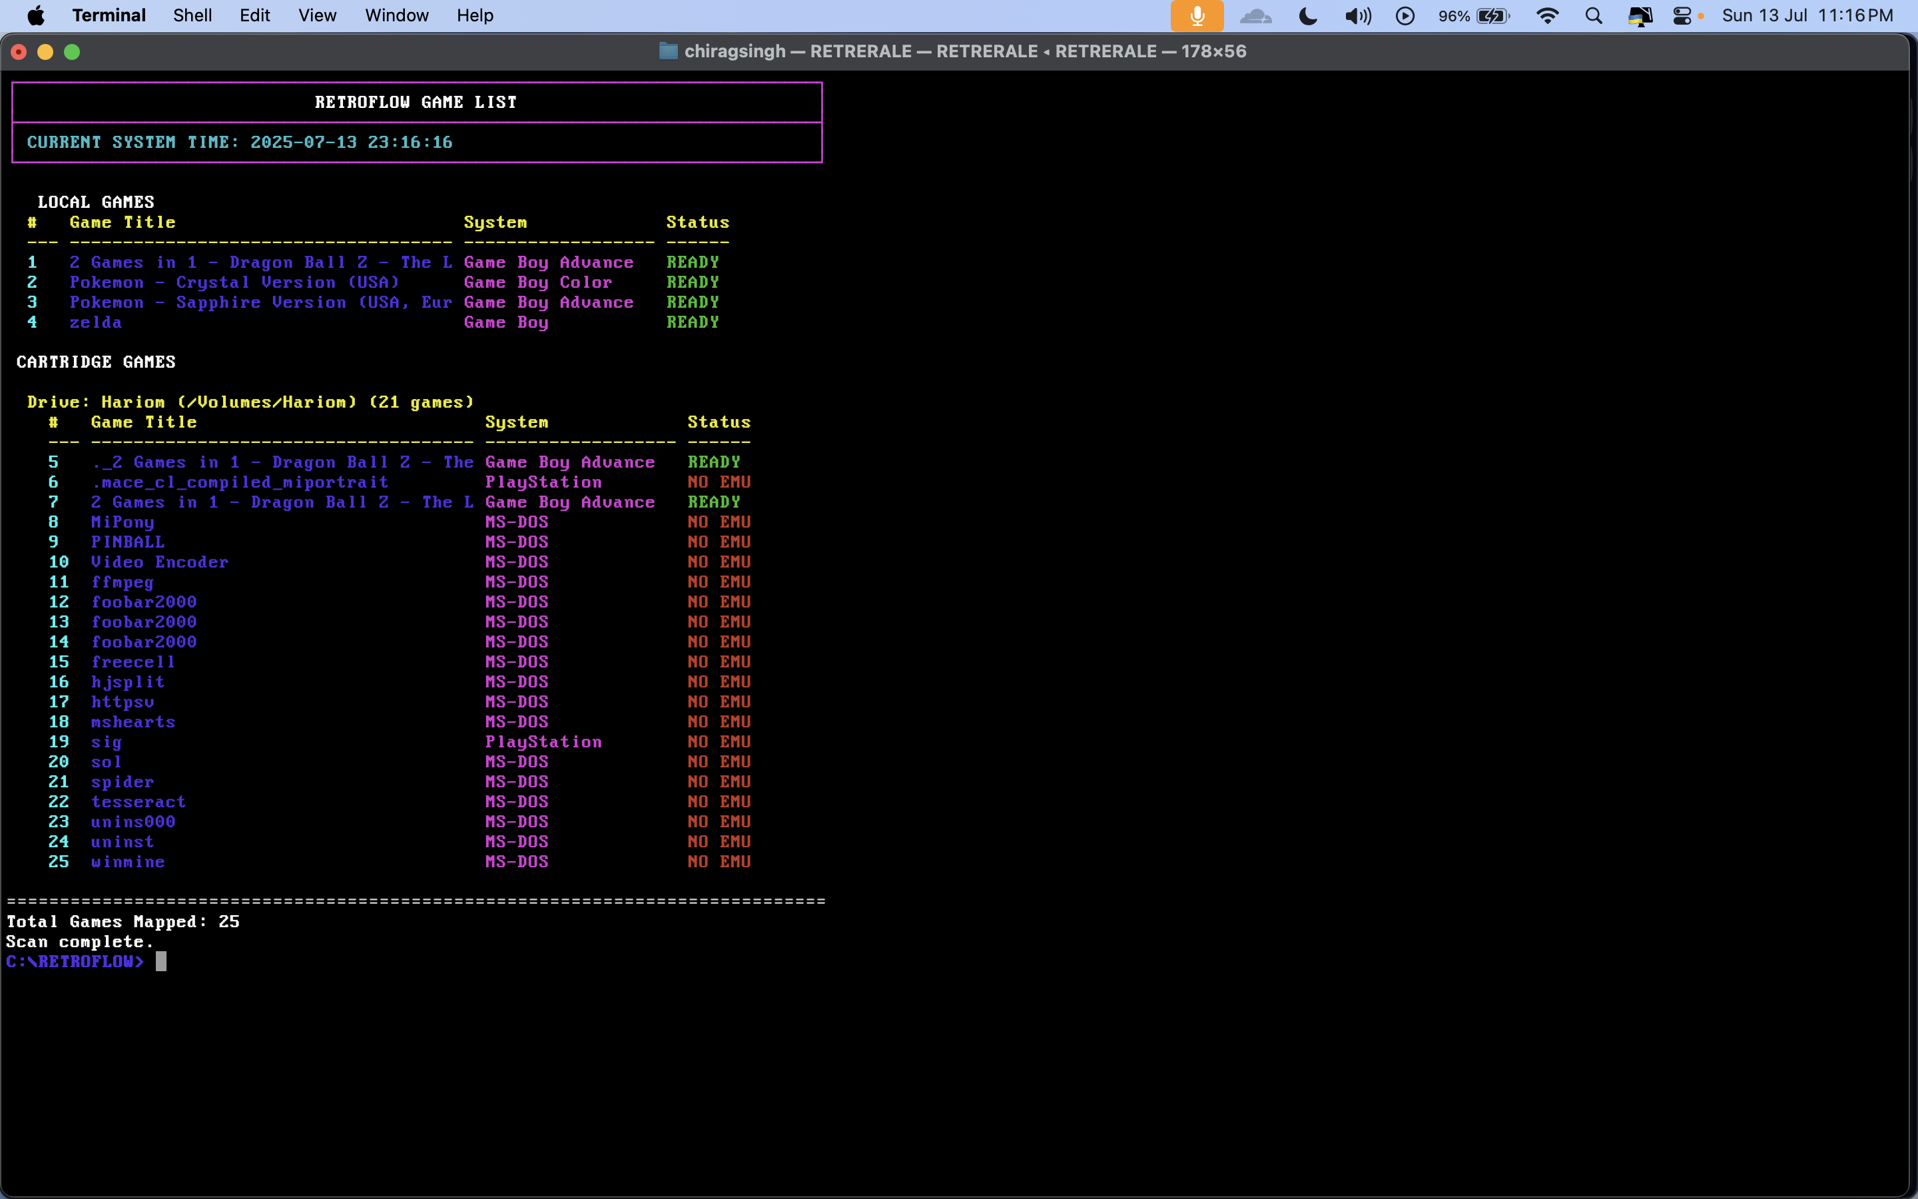Click the screen mirroring display icon

(1640, 16)
